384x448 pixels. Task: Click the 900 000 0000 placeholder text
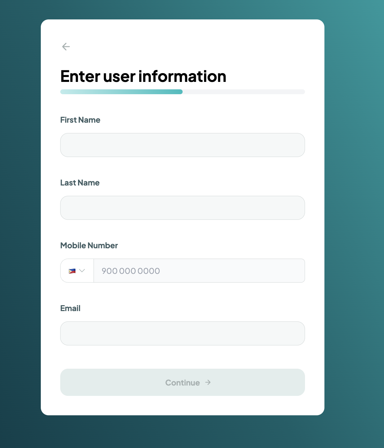click(131, 271)
